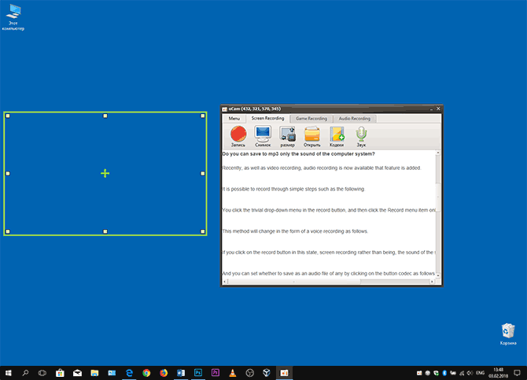Select the Recycle Bin desktop icon

tap(508, 334)
